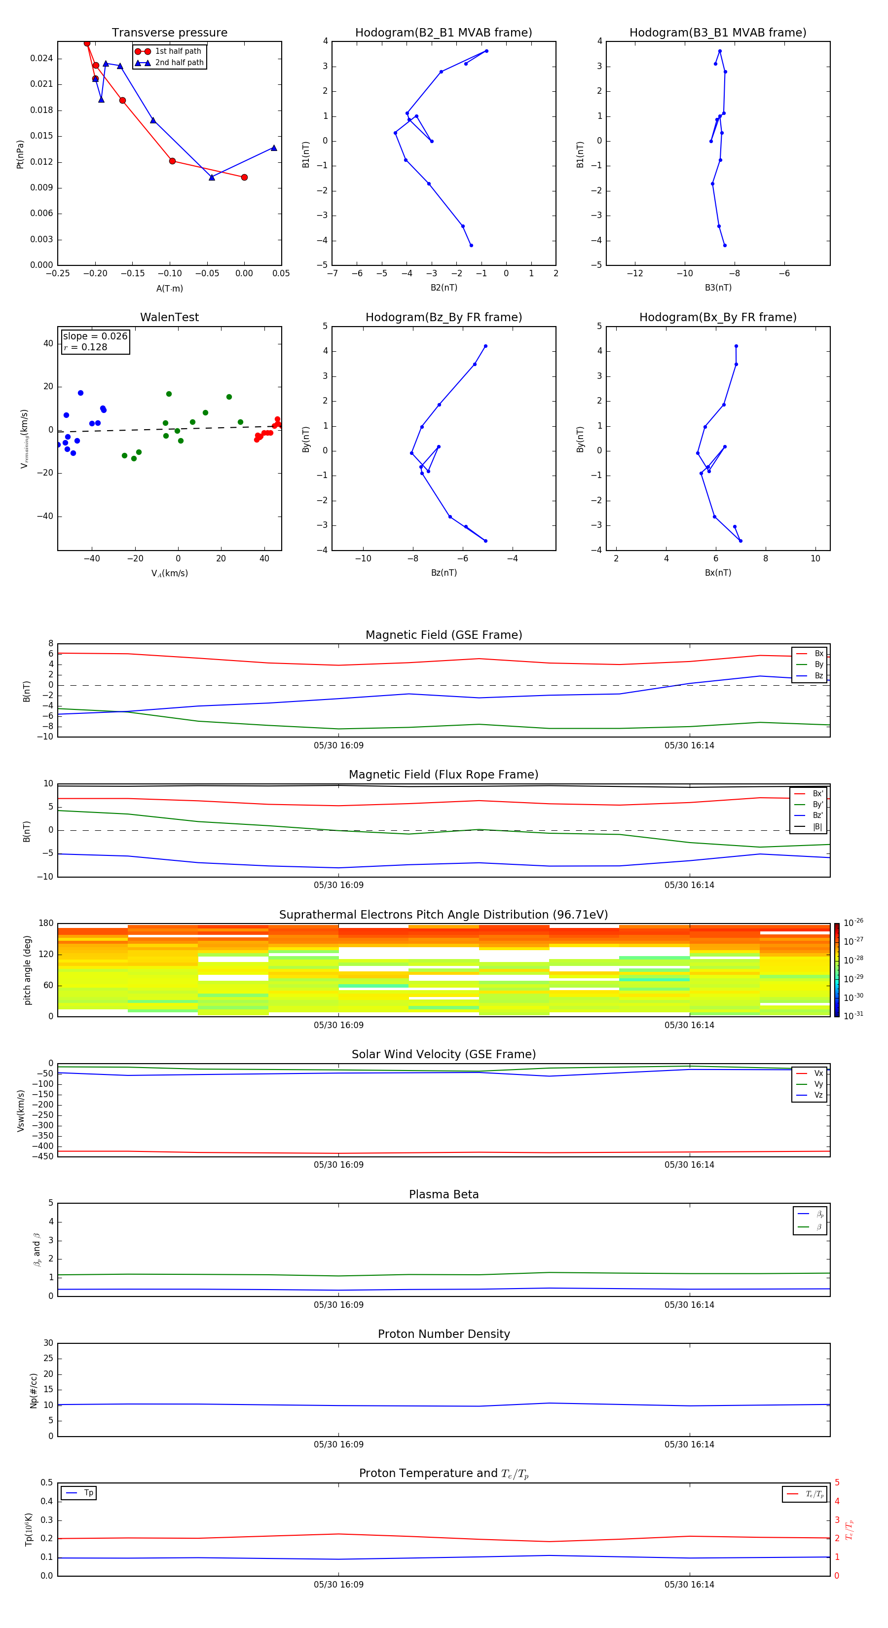Click the Vx entry in velocity legend
This screenshot has height=1628, width=888.
pyautogui.click(x=810, y=1073)
